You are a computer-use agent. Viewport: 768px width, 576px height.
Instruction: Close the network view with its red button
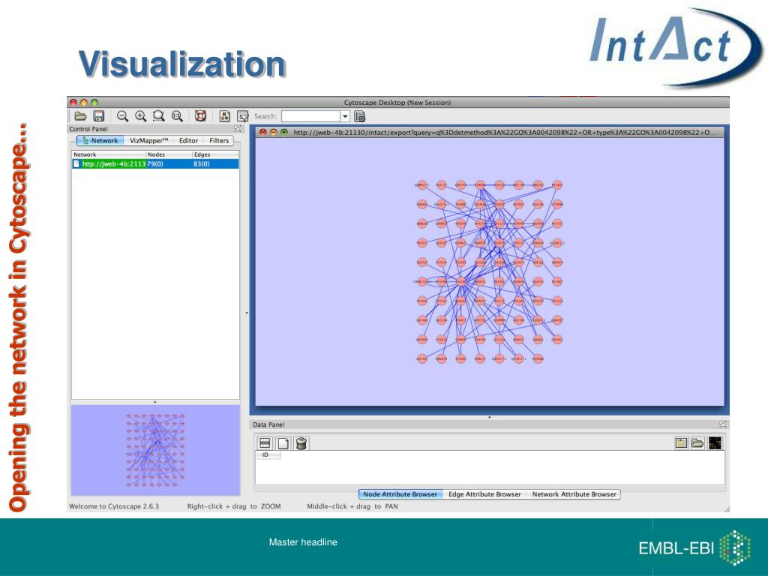263,132
